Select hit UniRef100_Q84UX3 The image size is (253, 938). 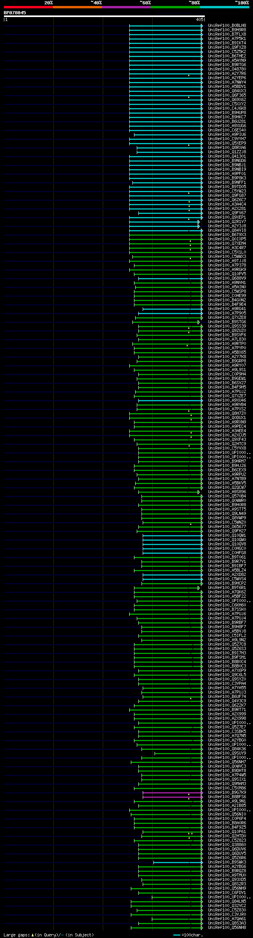point(227,91)
